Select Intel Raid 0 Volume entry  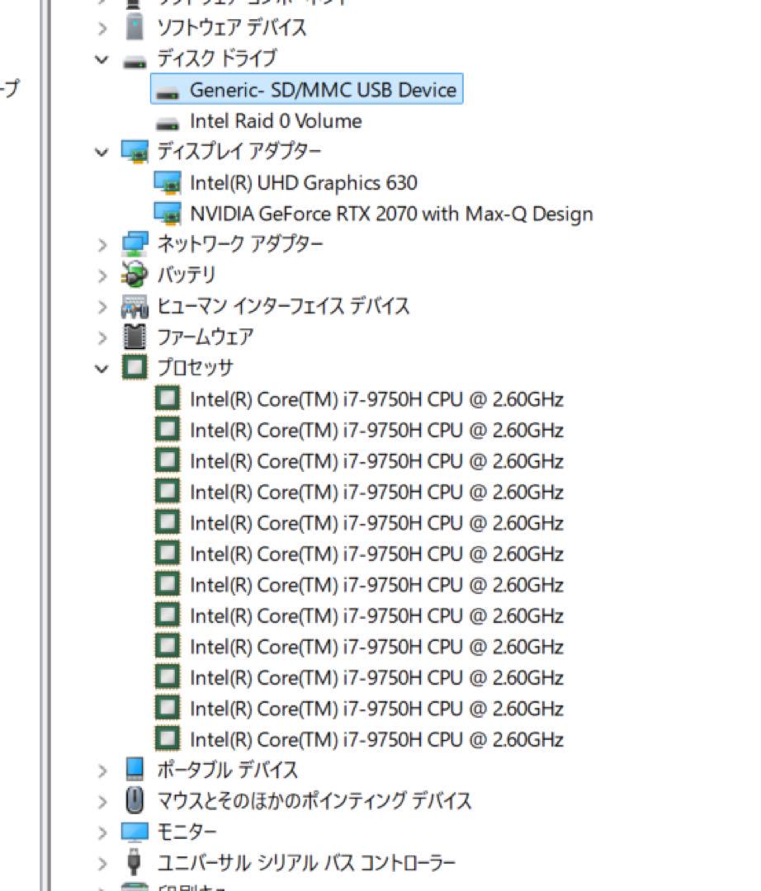click(276, 121)
